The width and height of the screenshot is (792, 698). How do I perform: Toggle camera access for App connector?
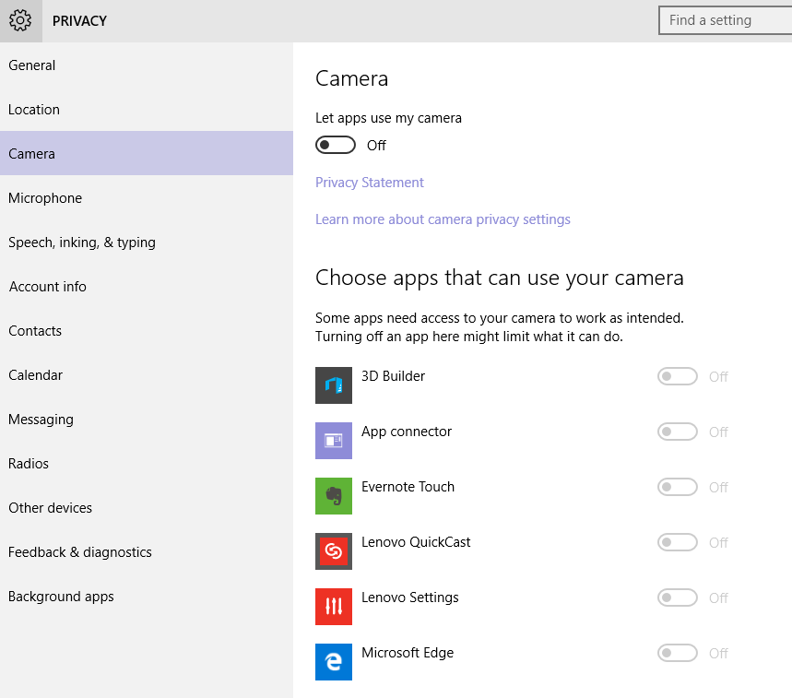coord(678,432)
